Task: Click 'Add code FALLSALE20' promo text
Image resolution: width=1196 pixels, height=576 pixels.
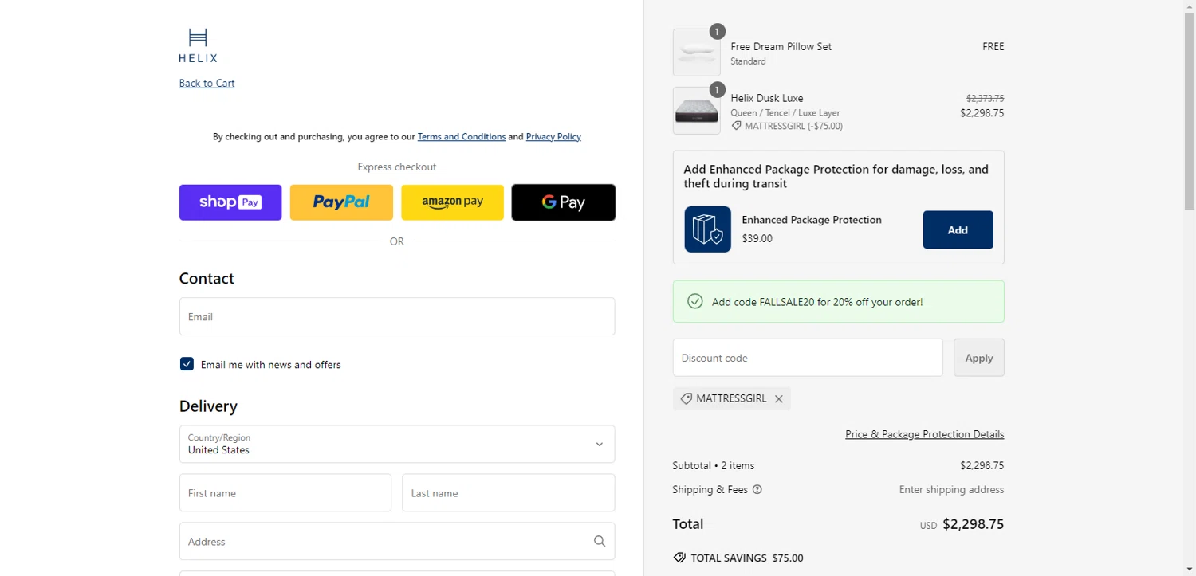Action: [817, 302]
